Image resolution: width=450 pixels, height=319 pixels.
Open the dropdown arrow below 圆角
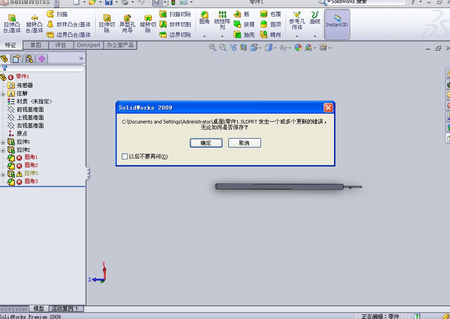pos(204,36)
